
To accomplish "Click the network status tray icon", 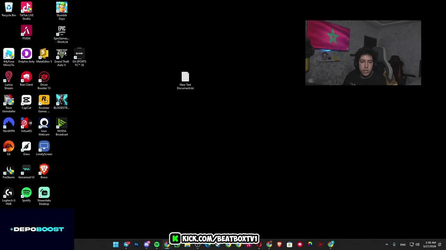I will tap(412, 244).
